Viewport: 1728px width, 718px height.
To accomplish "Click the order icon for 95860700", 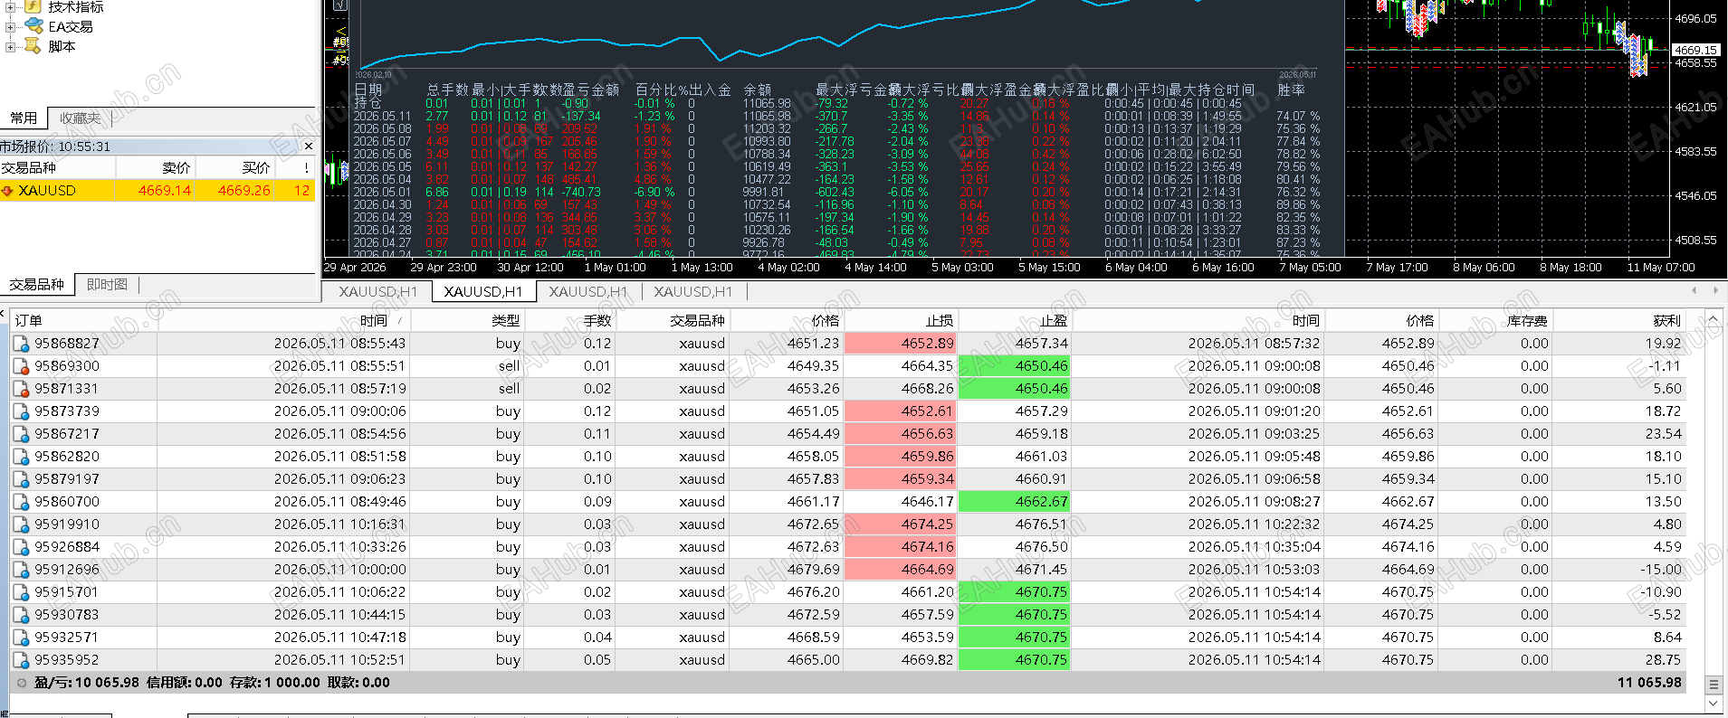I will click(x=21, y=502).
